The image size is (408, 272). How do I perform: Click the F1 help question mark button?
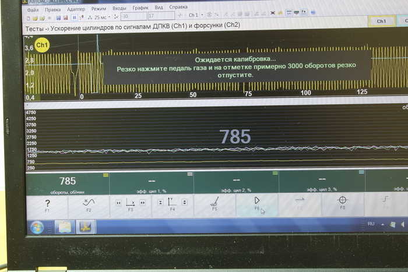pyautogui.click(x=47, y=204)
